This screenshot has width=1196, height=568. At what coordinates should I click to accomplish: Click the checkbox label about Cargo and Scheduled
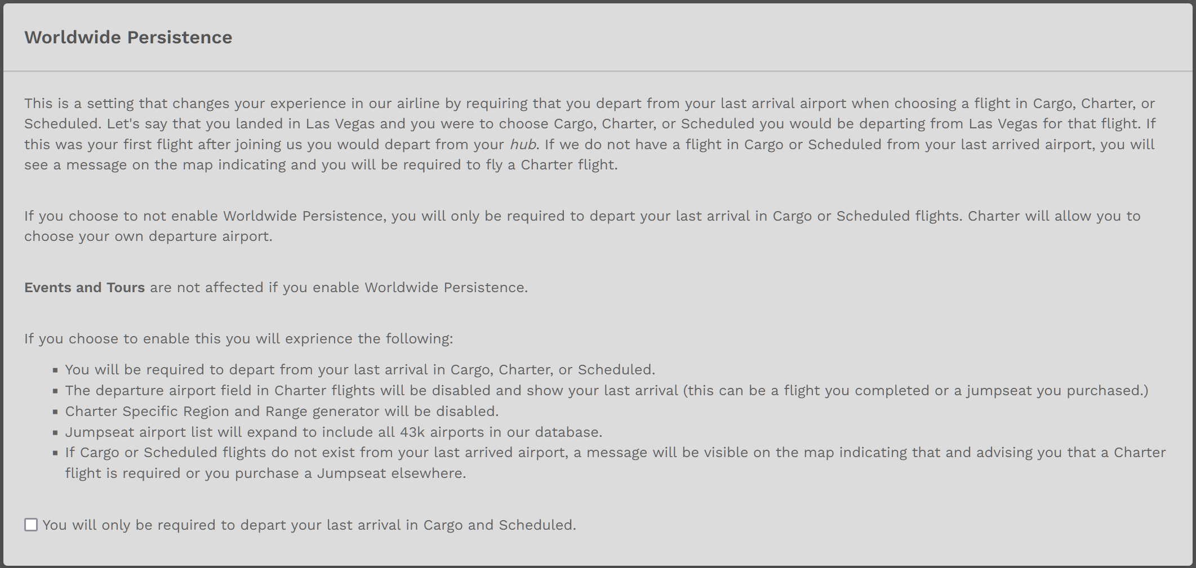tap(309, 525)
